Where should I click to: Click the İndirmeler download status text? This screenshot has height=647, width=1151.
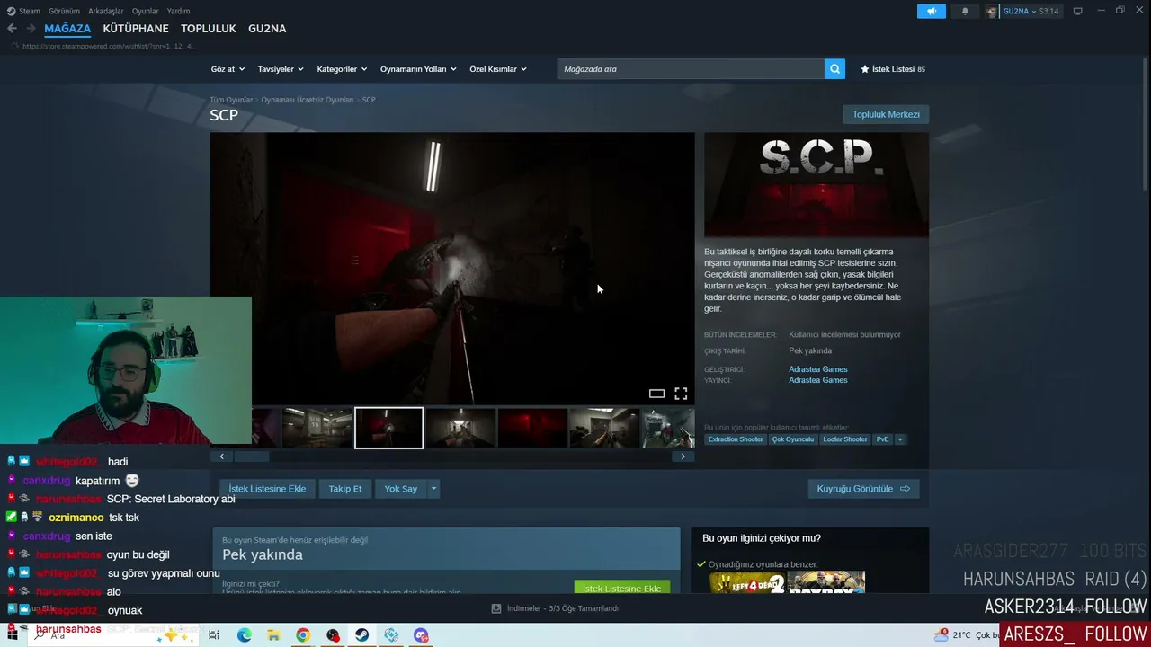(562, 608)
